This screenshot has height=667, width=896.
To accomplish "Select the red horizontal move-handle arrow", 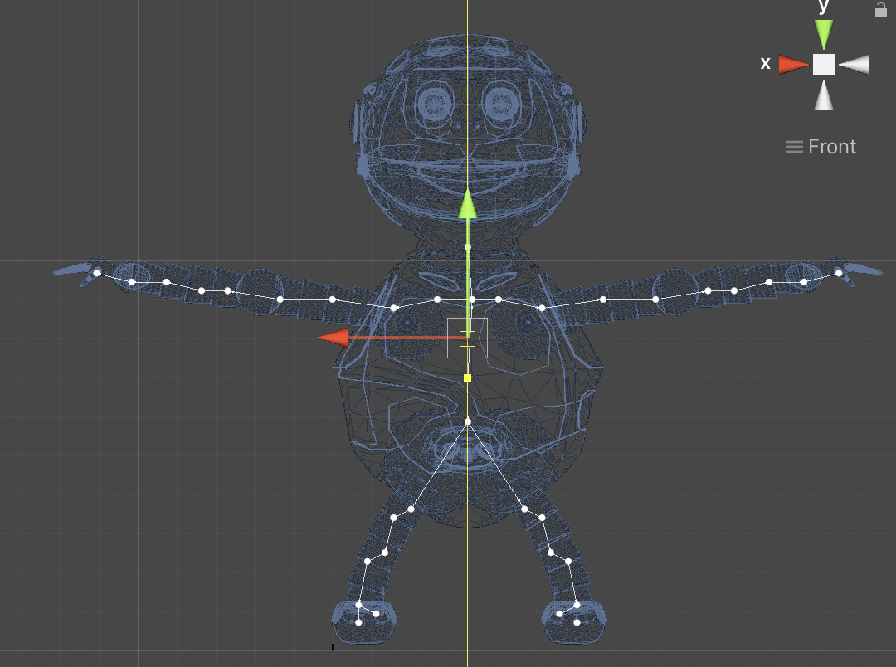I will pyautogui.click(x=334, y=338).
